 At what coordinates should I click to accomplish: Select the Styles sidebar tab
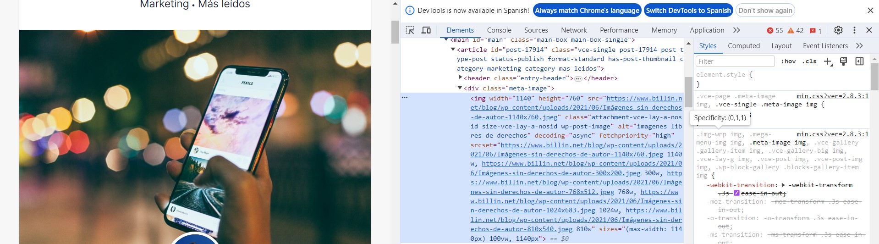pos(708,46)
